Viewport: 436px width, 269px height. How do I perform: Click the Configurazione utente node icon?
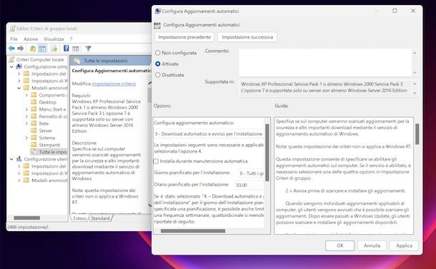pyautogui.click(x=19, y=159)
